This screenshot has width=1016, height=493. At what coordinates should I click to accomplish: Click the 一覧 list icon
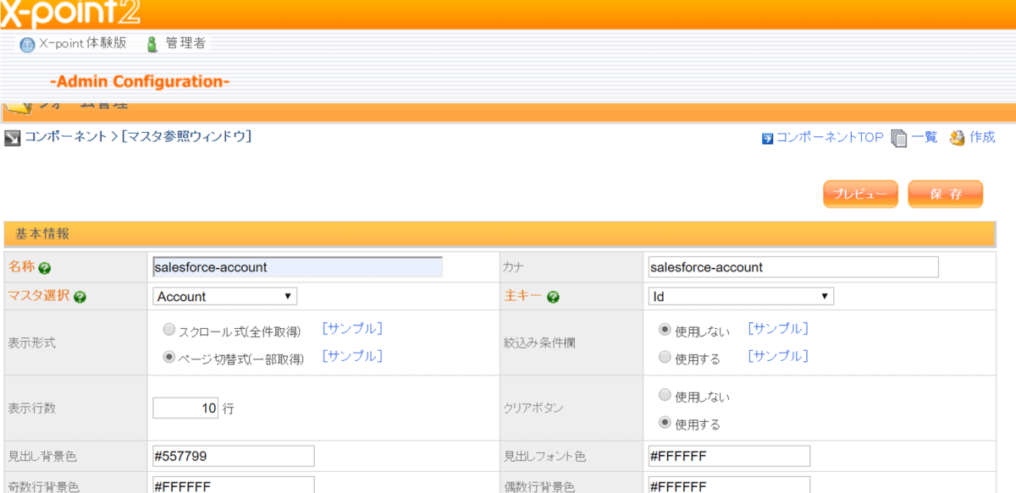[899, 138]
